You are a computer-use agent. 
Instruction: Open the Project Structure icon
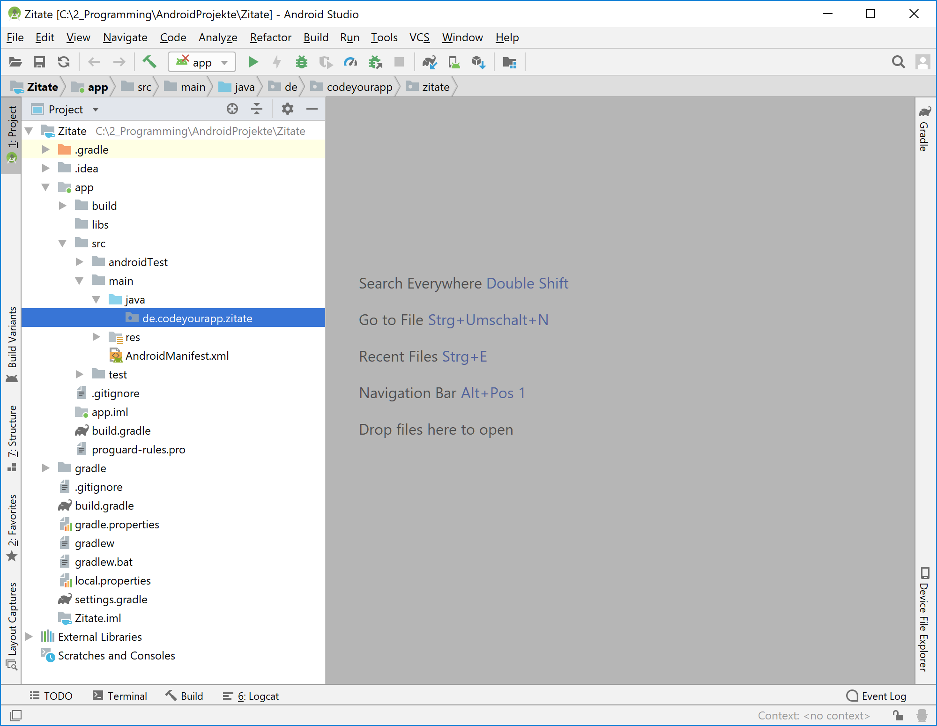[509, 62]
